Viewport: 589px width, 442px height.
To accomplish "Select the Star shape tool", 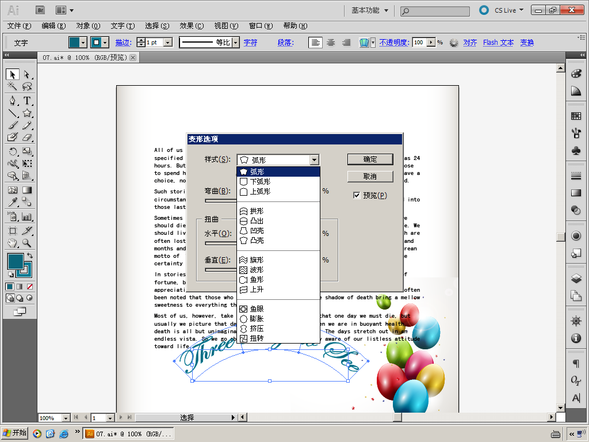I will [x=26, y=113].
